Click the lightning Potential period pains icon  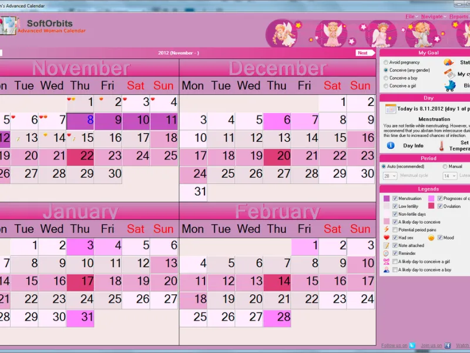[387, 229]
